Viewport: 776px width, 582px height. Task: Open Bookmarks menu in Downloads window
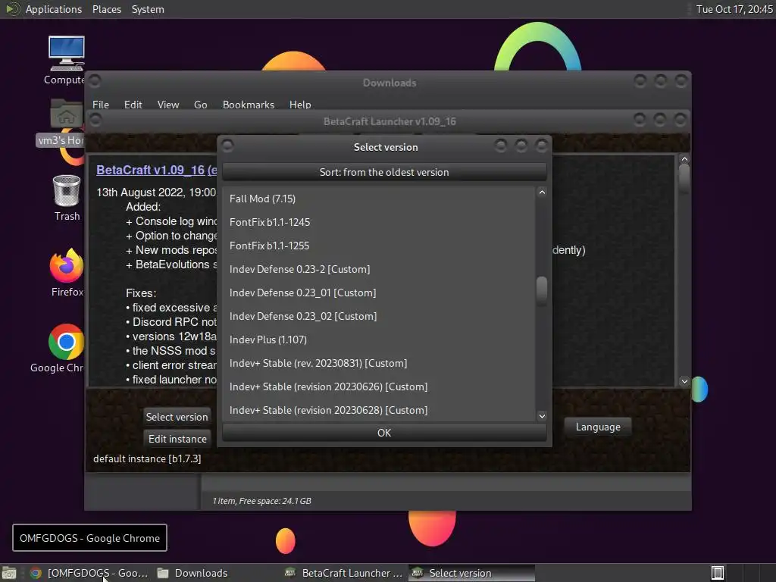coord(248,105)
